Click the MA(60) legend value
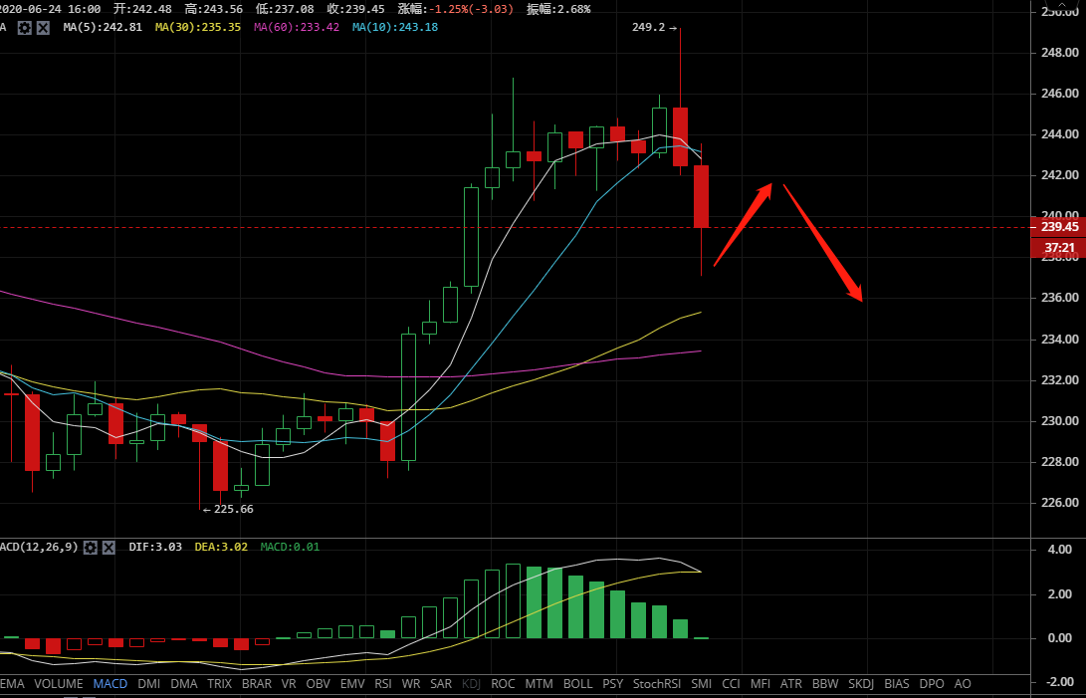This screenshot has width=1086, height=698. coord(297,27)
